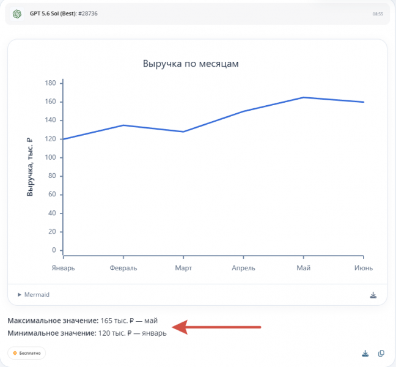The height and width of the screenshot is (367, 396).
Task: Click the Январь axis label
Action: (63, 268)
